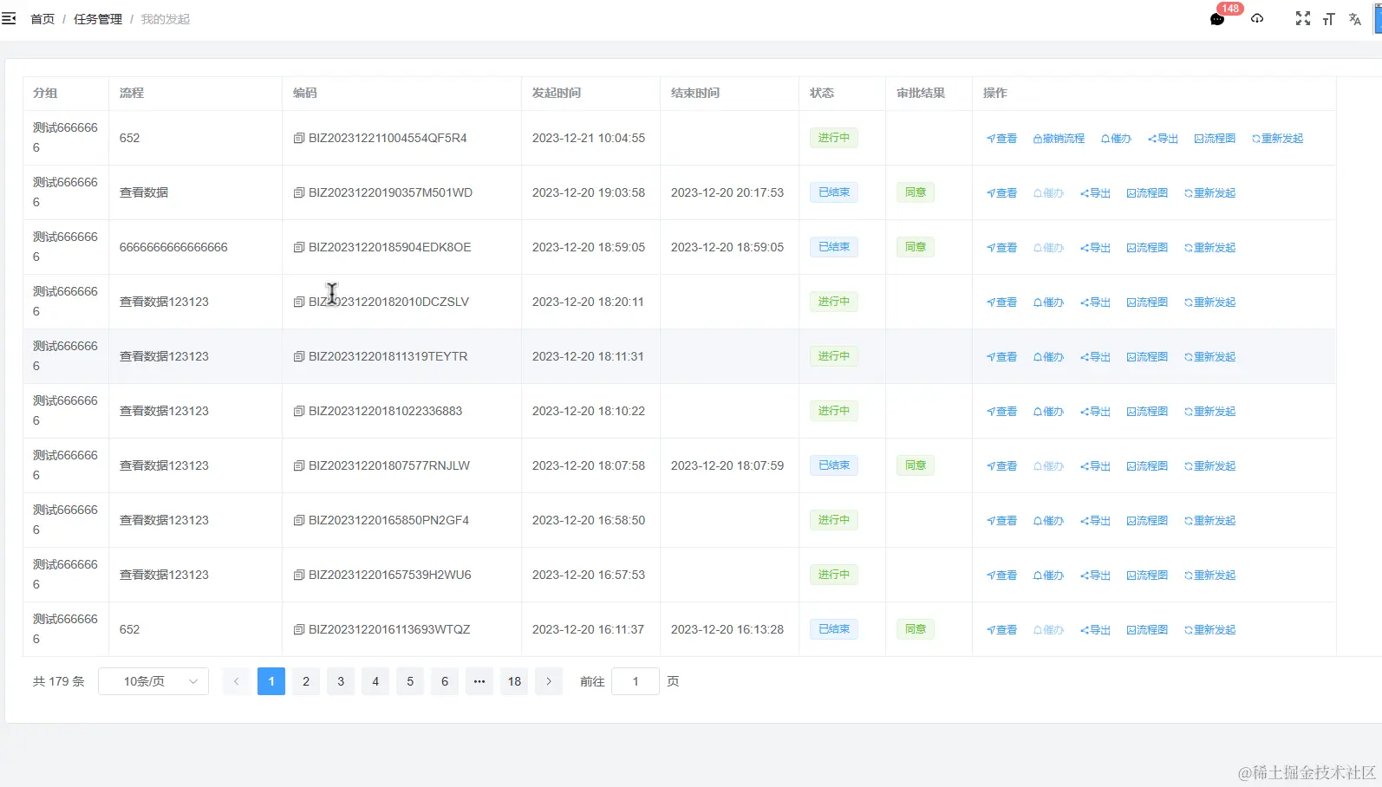The image size is (1382, 787).
Task: Copy code icon for BIZ202312201657539H2WU6
Action: point(299,575)
